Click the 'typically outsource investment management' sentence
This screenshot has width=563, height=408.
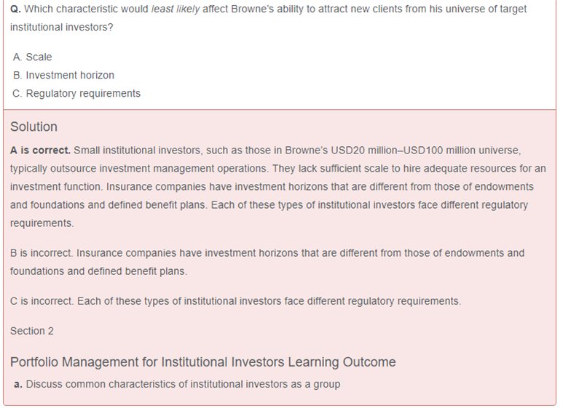click(138, 169)
